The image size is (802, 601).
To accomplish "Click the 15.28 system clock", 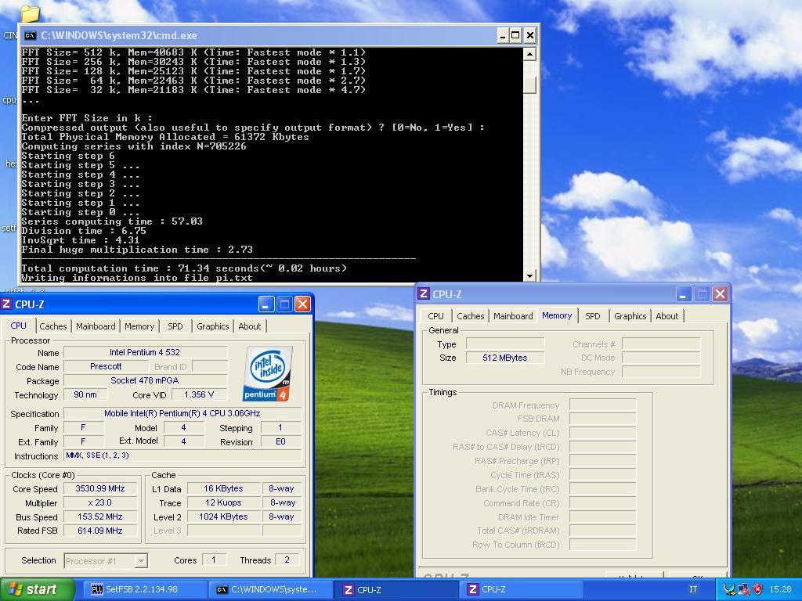I will [x=780, y=589].
